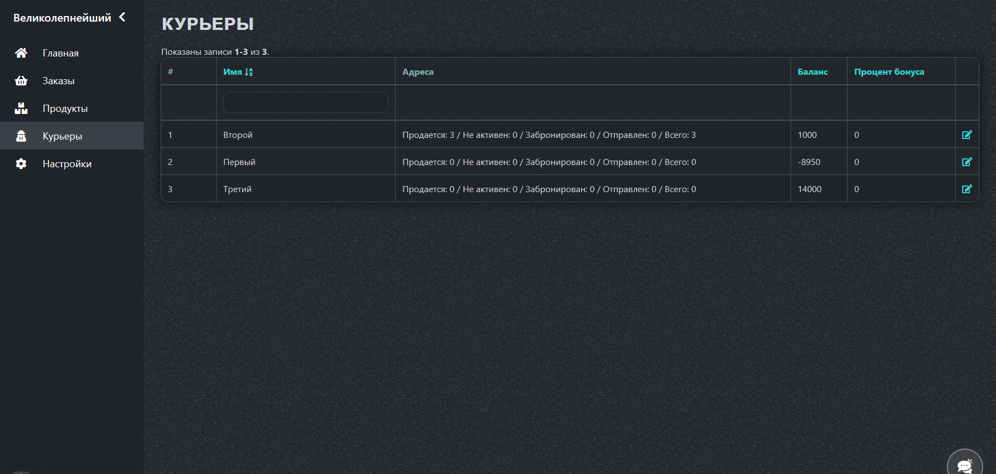The image size is (996, 474).
Task: Edit courier Второй with pencil icon
Action: 967,135
